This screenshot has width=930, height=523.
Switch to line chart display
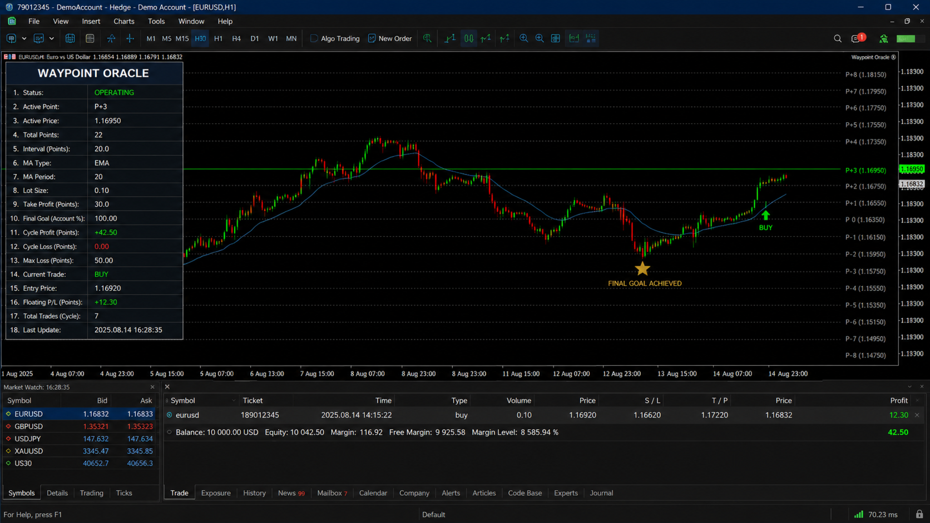click(x=486, y=38)
